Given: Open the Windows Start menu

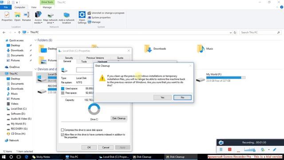Looking at the screenshot, I should tap(4, 157).
